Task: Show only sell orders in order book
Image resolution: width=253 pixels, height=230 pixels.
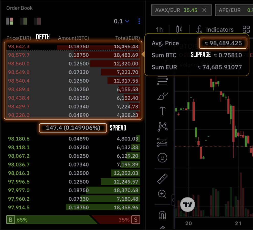Action: pyautogui.click(x=37, y=21)
